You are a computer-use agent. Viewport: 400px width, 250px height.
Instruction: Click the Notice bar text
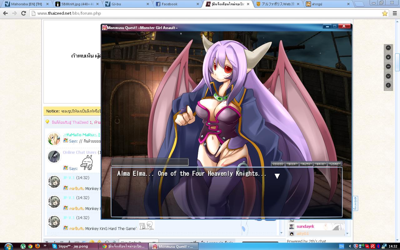tap(73, 111)
